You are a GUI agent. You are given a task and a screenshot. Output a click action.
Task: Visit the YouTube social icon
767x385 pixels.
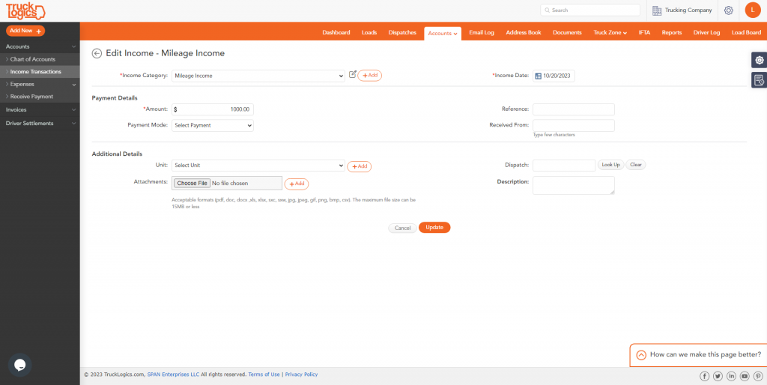click(745, 376)
